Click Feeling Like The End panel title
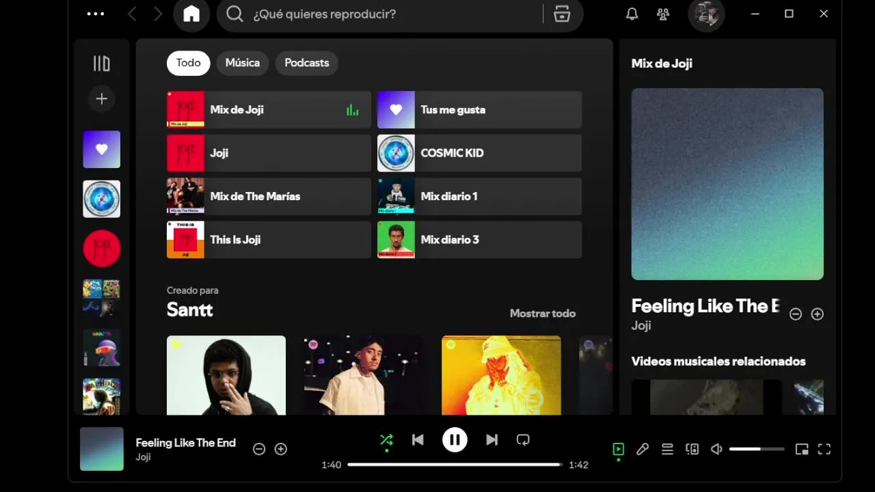This screenshot has width=875, height=492. (705, 306)
